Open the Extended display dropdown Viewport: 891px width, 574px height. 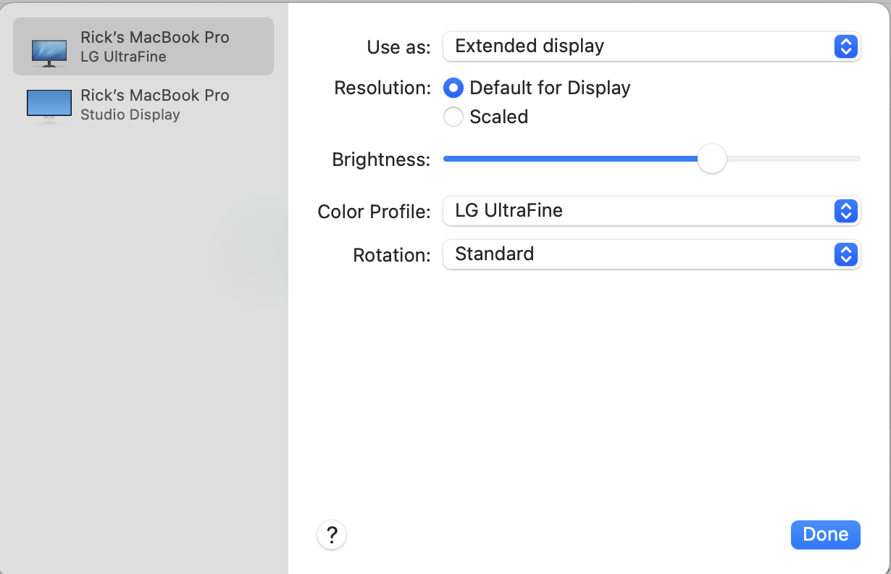pos(651,46)
